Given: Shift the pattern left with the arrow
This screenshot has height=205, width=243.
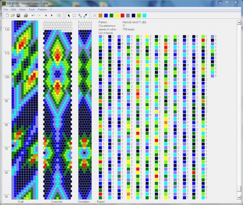Looking at the screenshot, I should (46, 16).
